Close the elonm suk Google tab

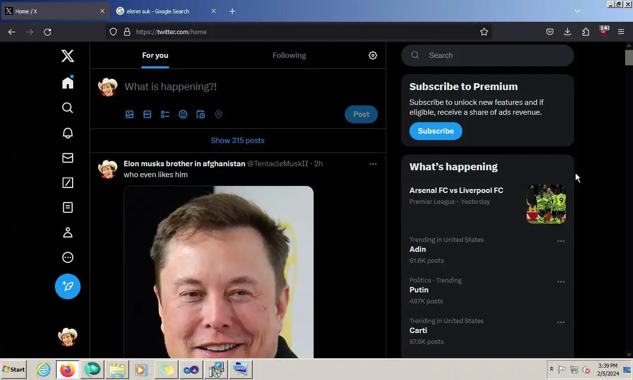pyautogui.click(x=214, y=11)
